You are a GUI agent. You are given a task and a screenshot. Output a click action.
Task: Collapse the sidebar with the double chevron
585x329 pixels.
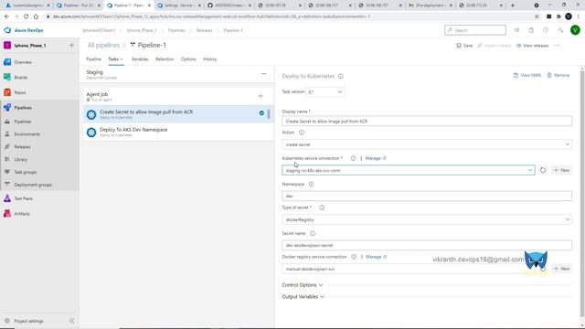point(71,321)
